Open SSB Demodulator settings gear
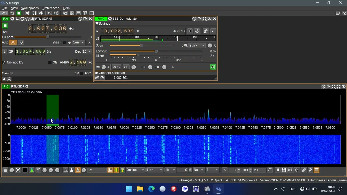This screenshot has height=195, width=347. (x=110, y=19)
